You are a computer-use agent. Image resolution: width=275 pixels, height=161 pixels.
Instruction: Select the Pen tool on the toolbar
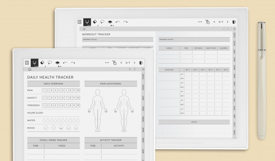34,62
